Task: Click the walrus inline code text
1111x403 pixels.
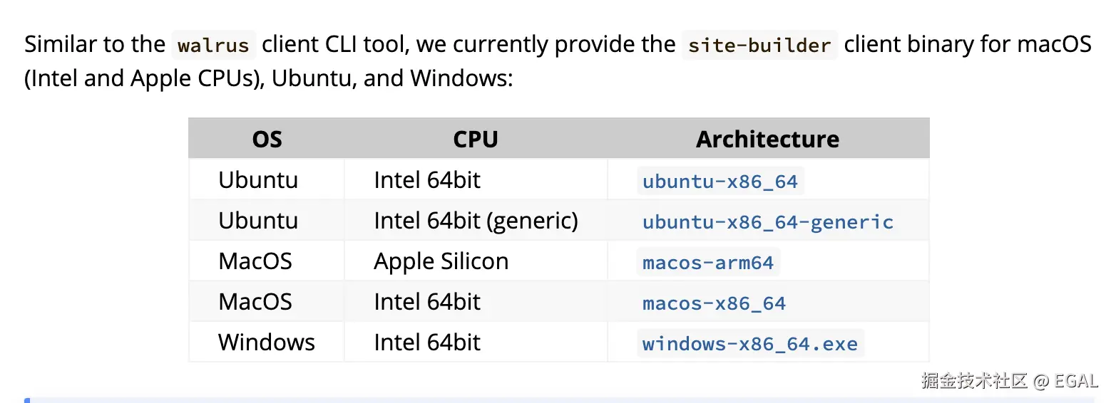Action: [213, 46]
